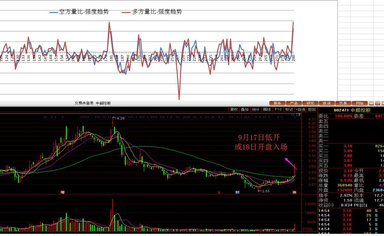The height and width of the screenshot is (236, 384).
Task: Click the 涨幅 value 9.93%
Action: 346,180
